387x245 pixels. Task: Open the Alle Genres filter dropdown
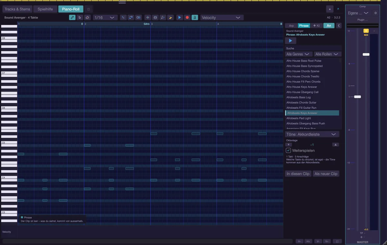[299, 54]
